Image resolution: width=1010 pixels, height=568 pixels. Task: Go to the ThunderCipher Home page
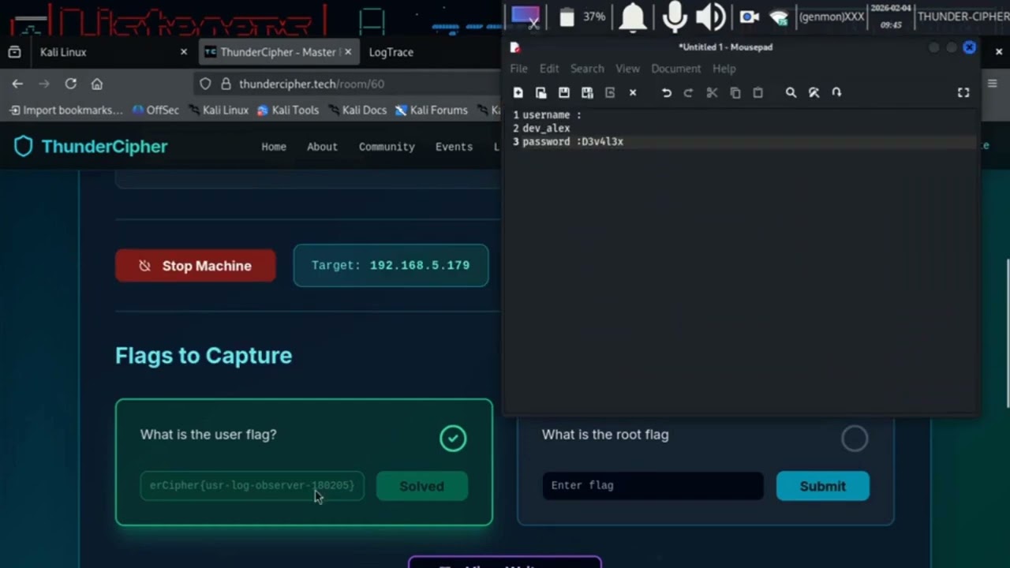coord(274,147)
